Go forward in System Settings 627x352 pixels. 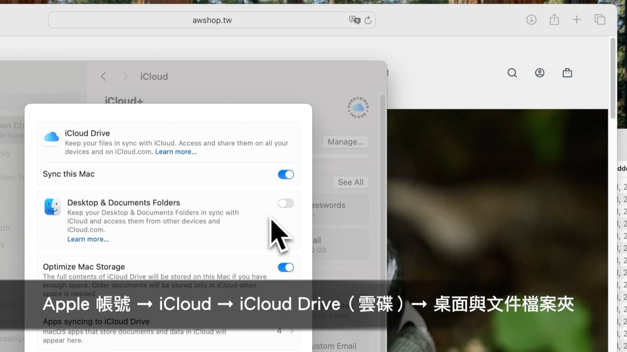click(x=125, y=76)
